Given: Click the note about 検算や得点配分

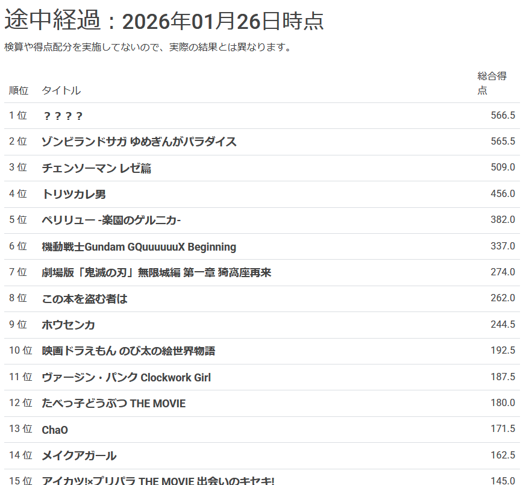Looking at the screenshot, I should pos(148,47).
